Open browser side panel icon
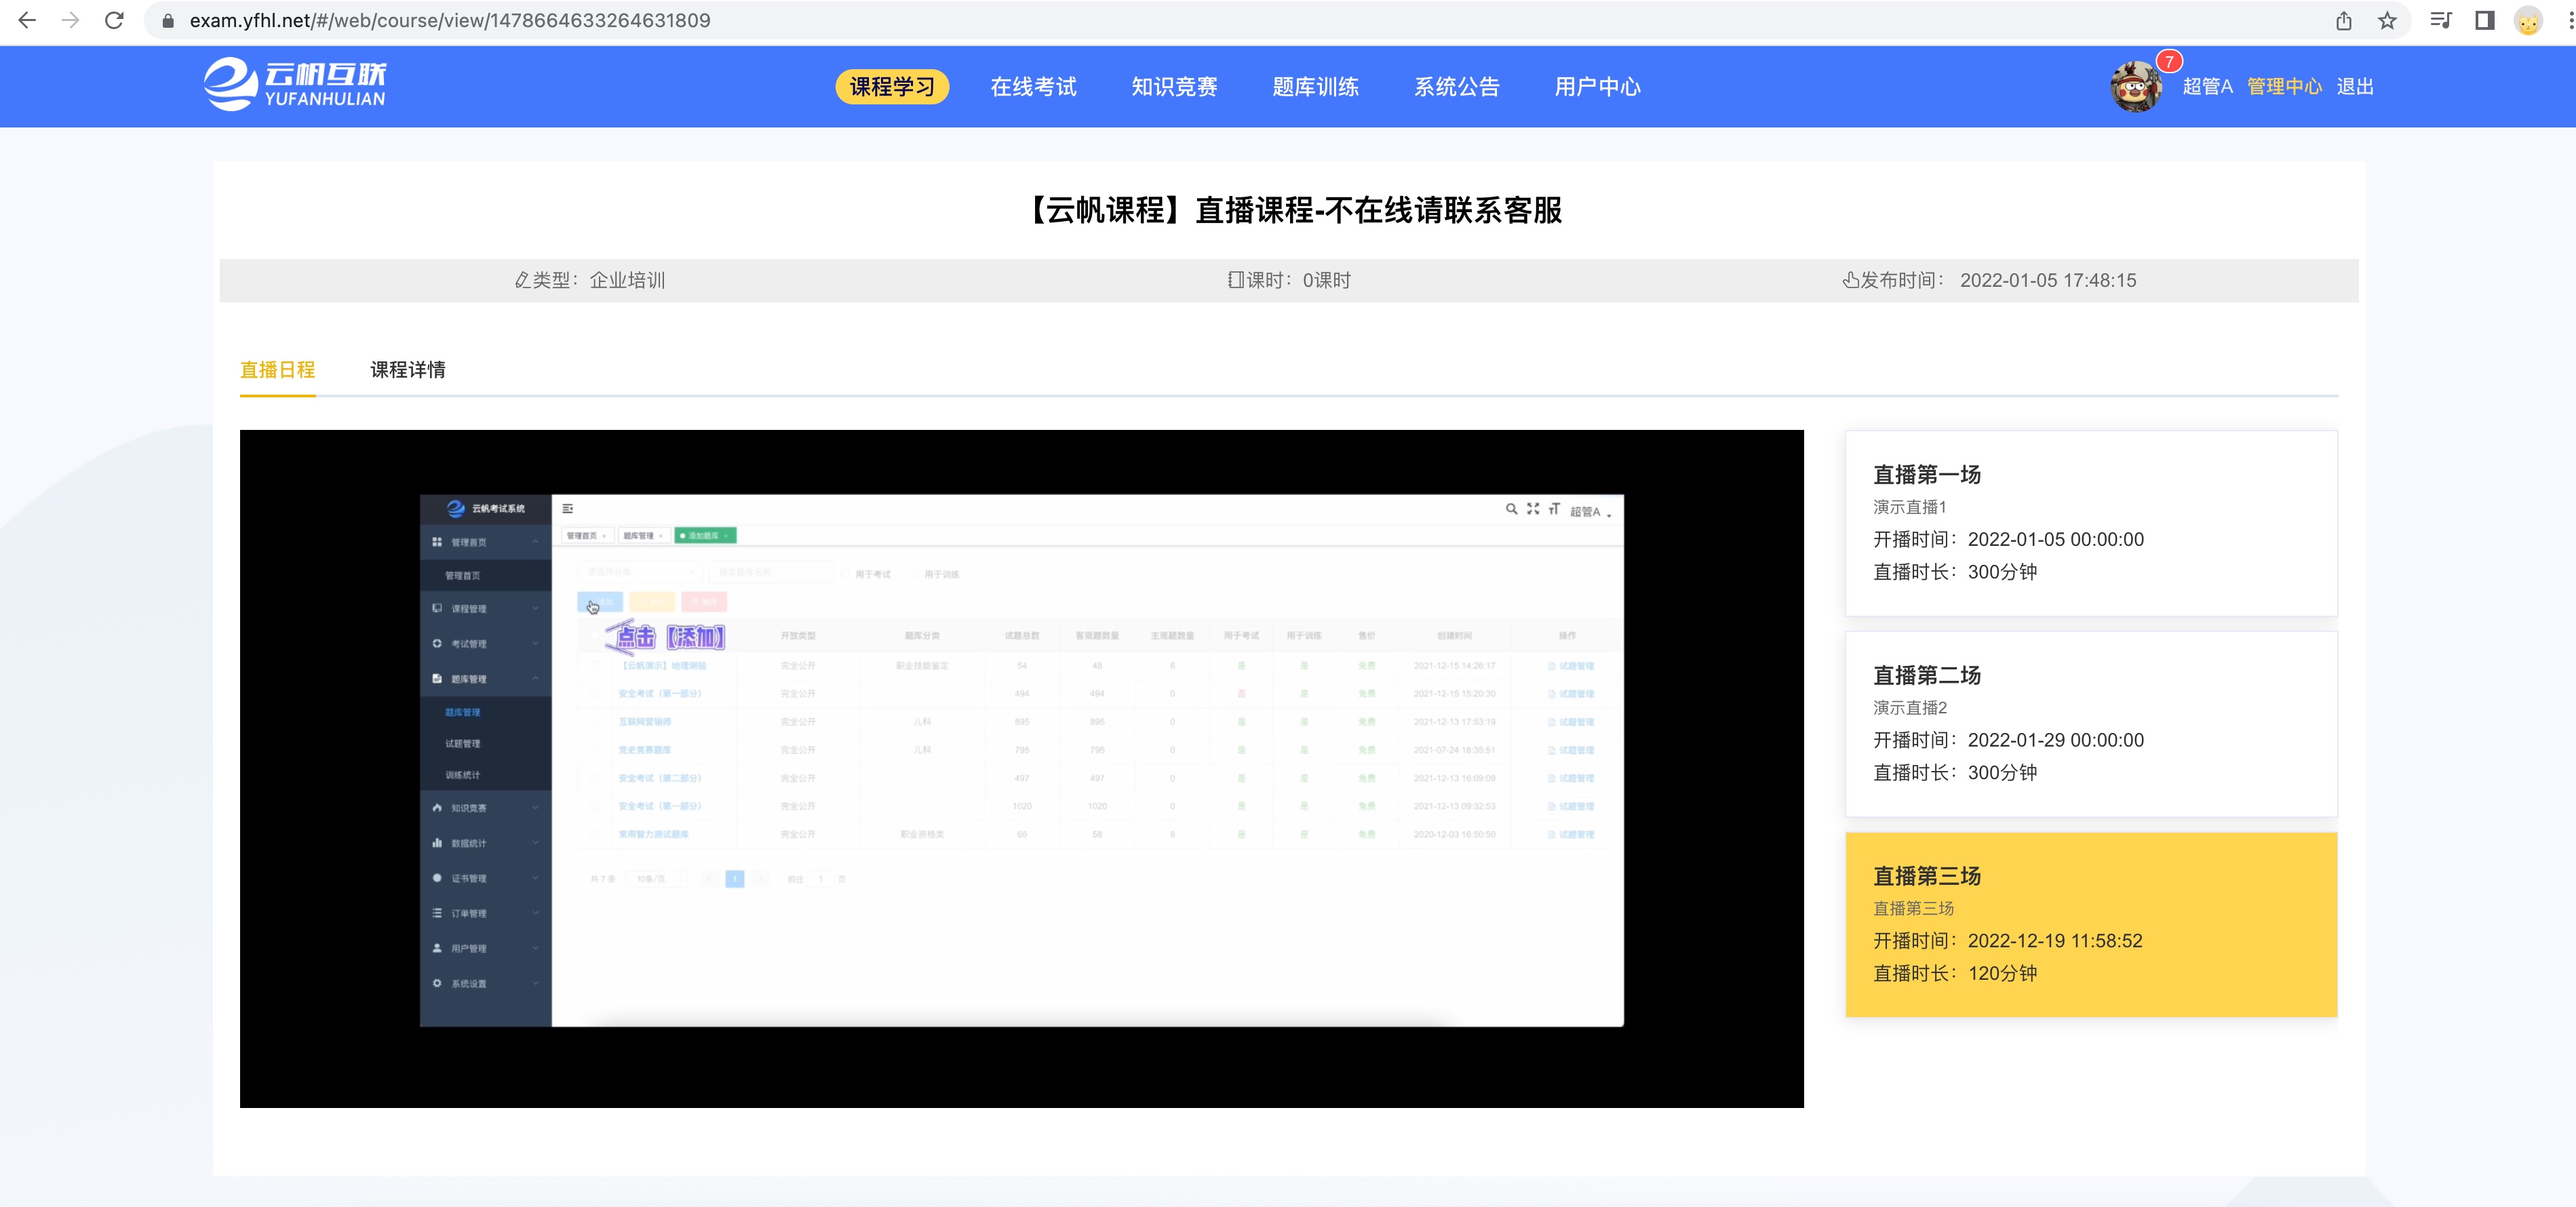This screenshot has height=1207, width=2576. click(2484, 20)
